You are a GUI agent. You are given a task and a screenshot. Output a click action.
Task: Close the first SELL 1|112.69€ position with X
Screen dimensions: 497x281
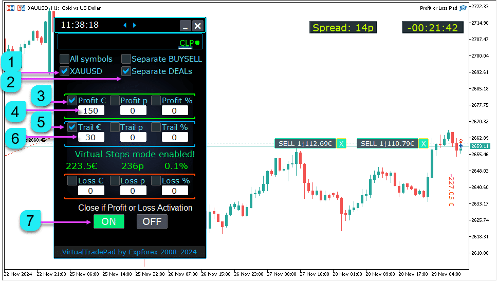pyautogui.click(x=341, y=144)
